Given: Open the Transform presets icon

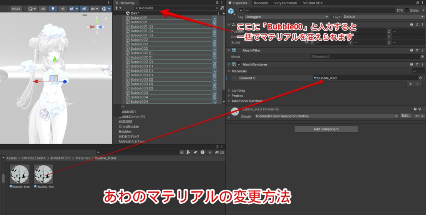Looking at the screenshot, I should tap(417, 24).
